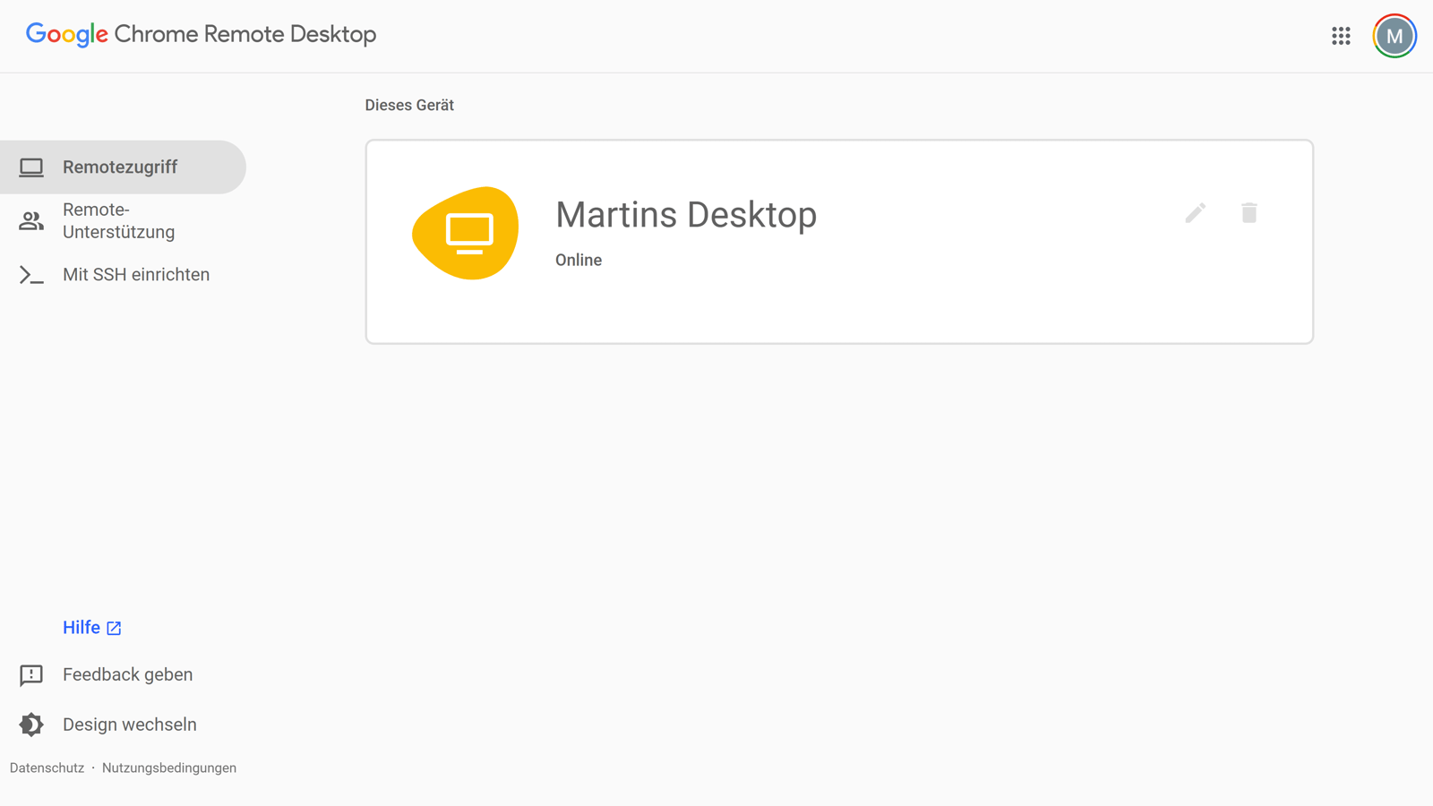
Task: Click the Feedback geben option
Action: pos(127,674)
